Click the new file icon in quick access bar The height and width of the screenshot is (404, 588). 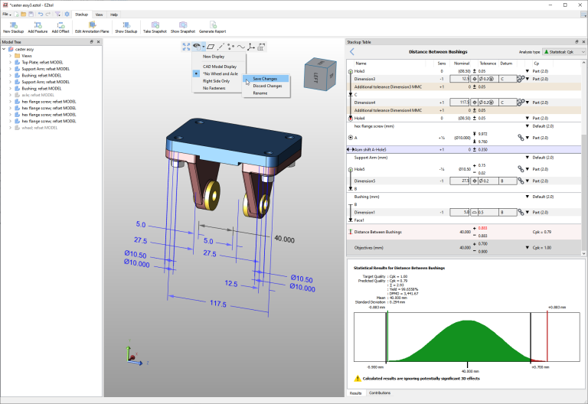pos(17,15)
